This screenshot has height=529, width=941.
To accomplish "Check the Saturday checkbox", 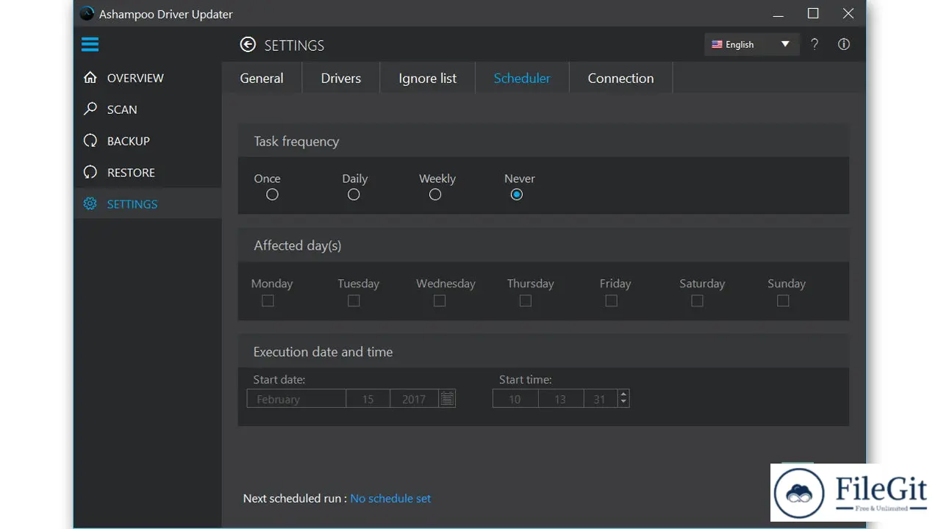I will [697, 301].
